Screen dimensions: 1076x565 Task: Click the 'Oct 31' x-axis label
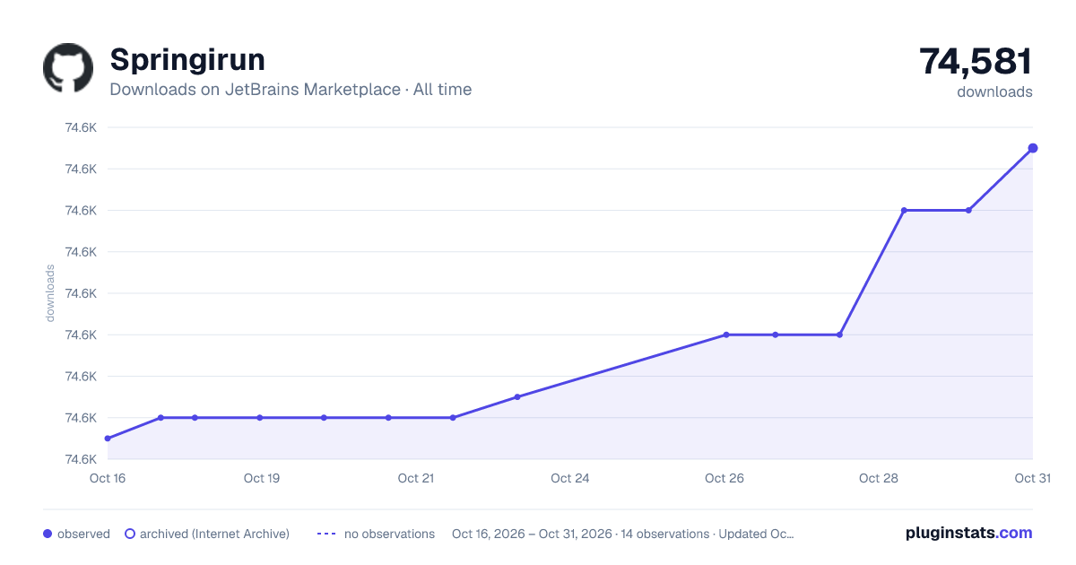(1032, 478)
